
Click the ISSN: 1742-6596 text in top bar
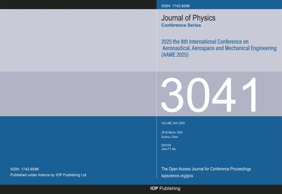175,6
